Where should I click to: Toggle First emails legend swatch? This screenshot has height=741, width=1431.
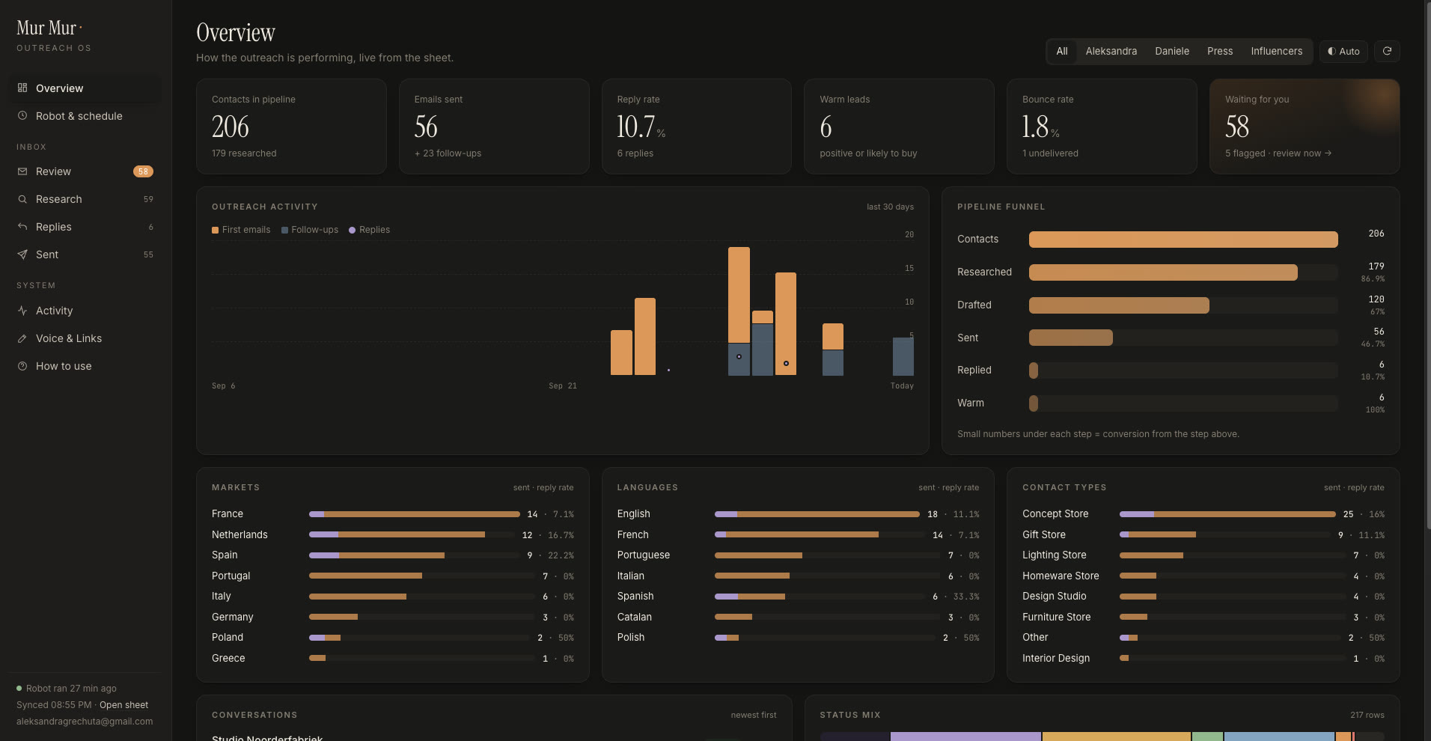[x=216, y=230]
